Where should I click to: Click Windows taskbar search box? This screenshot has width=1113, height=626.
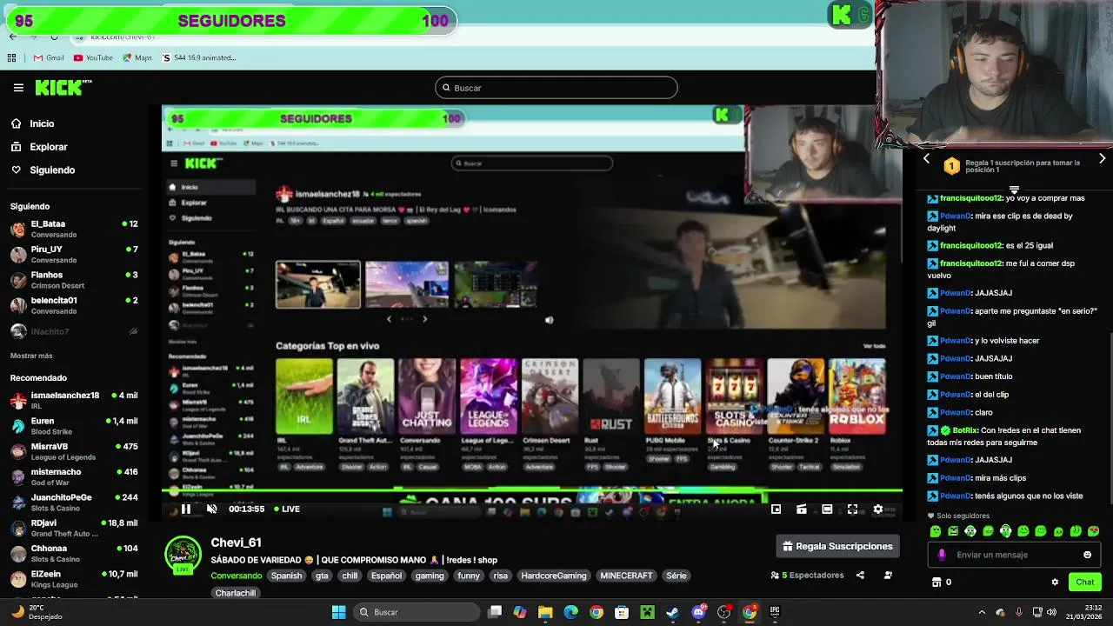[x=416, y=612]
